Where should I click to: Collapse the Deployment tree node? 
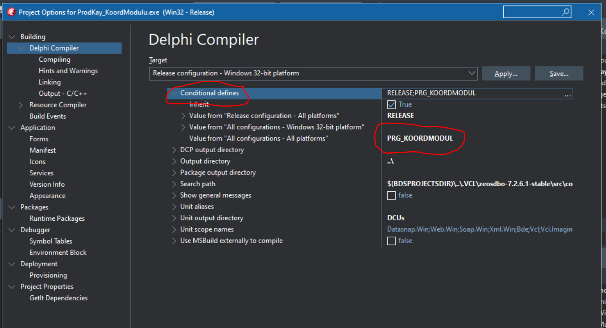pyautogui.click(x=12, y=264)
